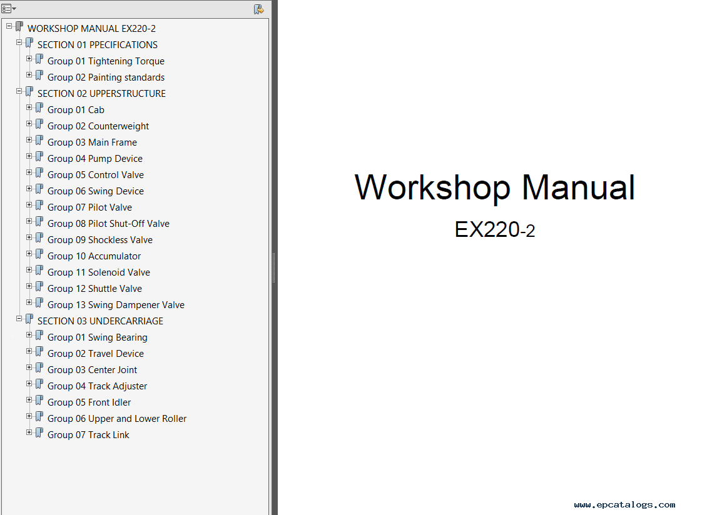Jump to Group 02 Travel Device
The width and height of the screenshot is (707, 515).
click(x=96, y=354)
